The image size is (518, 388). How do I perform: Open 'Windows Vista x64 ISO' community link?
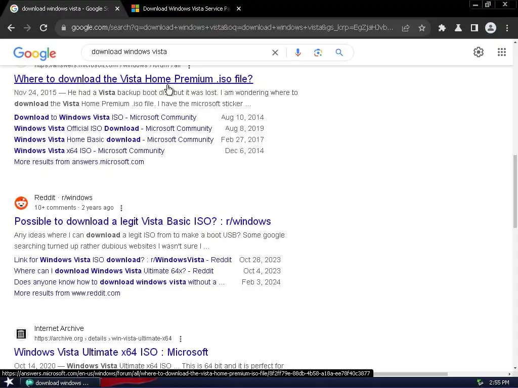[x=89, y=151]
